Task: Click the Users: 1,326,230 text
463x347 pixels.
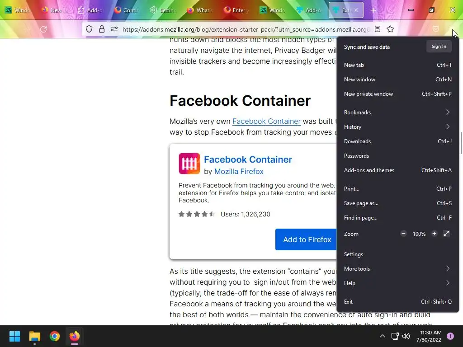Action: click(246, 214)
